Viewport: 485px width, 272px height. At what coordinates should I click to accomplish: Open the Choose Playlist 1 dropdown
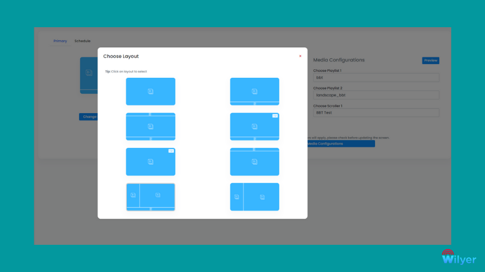coord(376,77)
